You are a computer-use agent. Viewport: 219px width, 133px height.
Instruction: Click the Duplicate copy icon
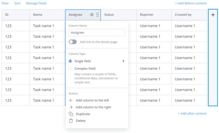[71, 114]
